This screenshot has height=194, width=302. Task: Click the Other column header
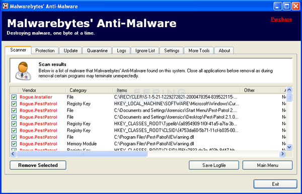pos(260,90)
